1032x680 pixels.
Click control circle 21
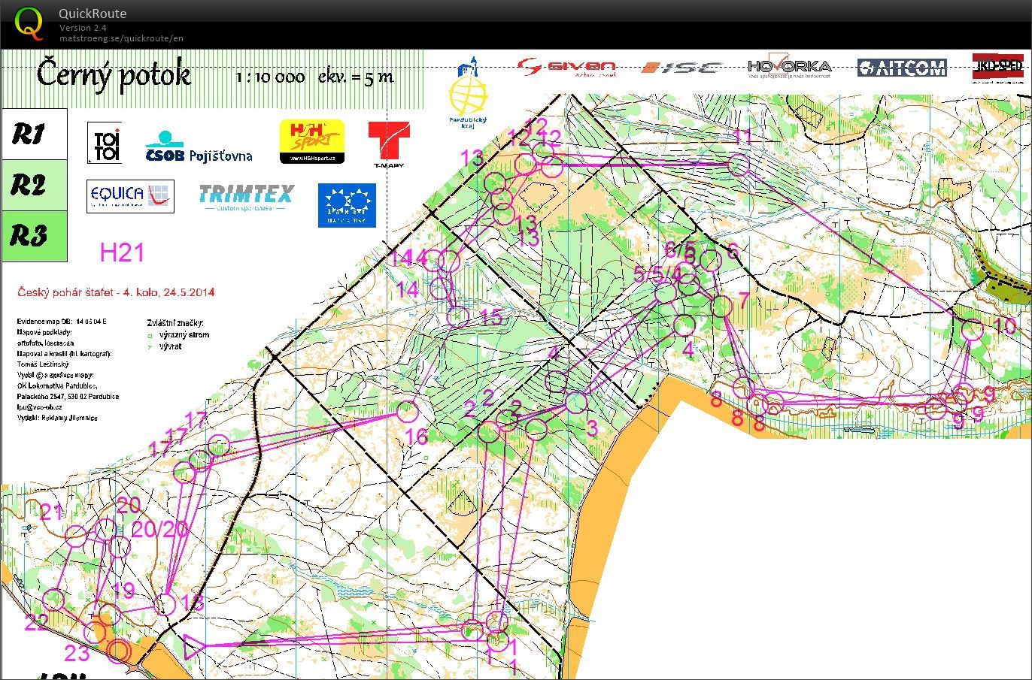tap(76, 536)
